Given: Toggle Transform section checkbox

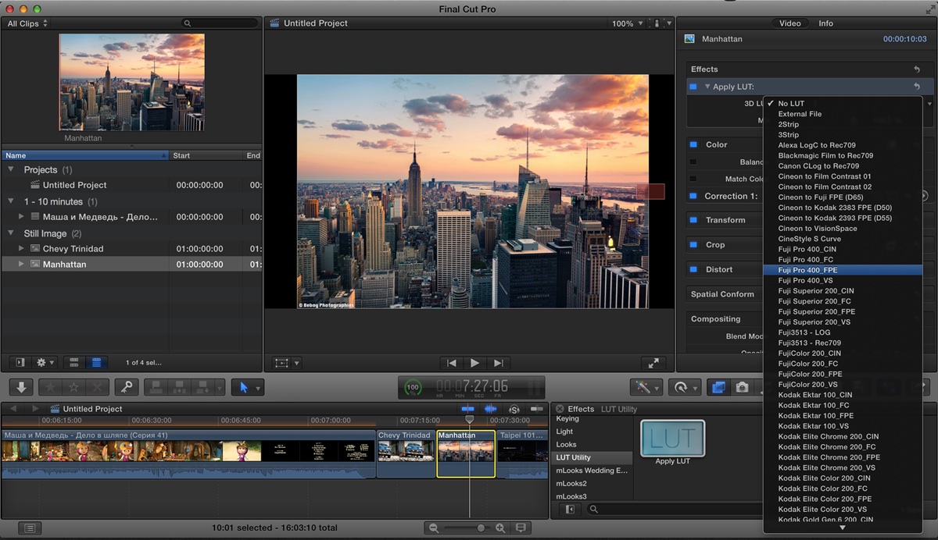Looking at the screenshot, I should [693, 220].
